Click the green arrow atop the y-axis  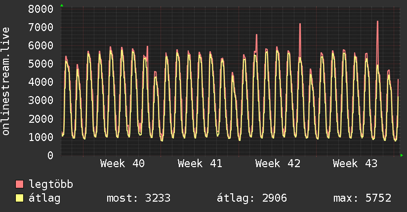tap(62, 5)
